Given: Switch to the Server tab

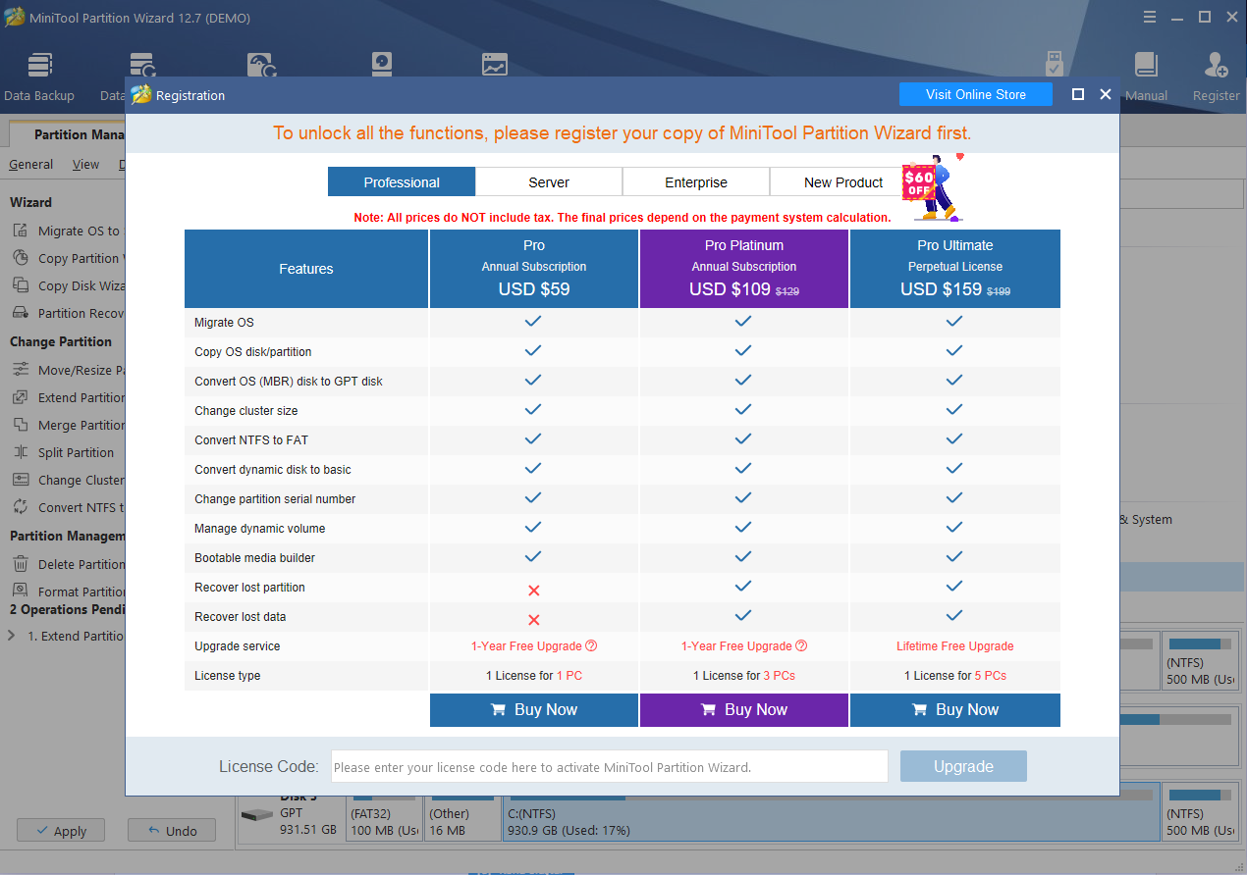Looking at the screenshot, I should 549,181.
